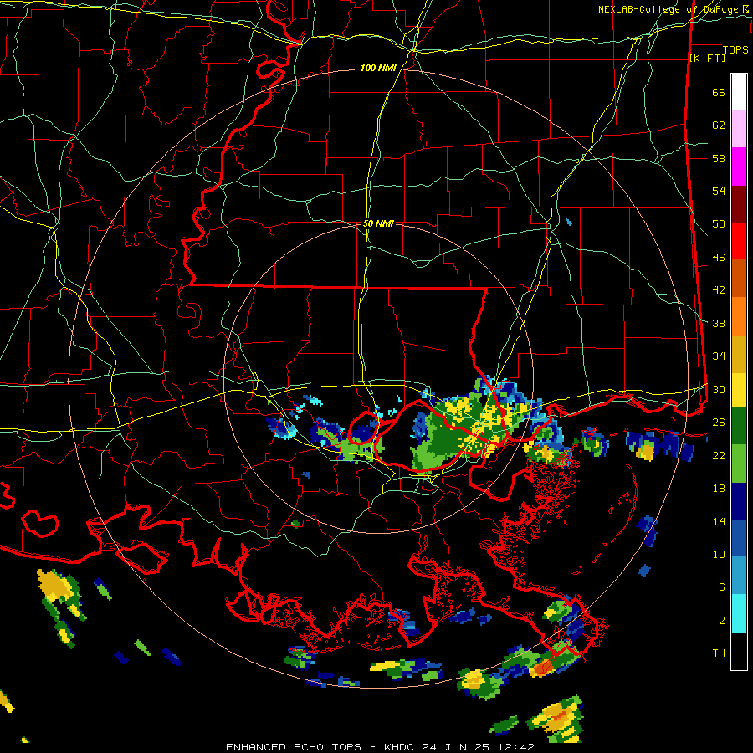753x753 pixels.
Task: Click the 58 legend value
Action: pos(719,158)
